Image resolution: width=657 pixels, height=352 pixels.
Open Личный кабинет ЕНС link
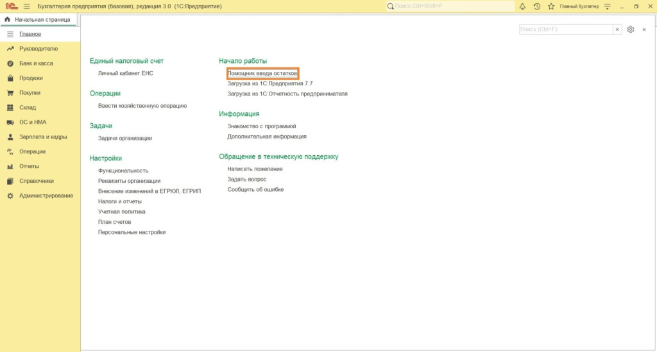coord(126,74)
